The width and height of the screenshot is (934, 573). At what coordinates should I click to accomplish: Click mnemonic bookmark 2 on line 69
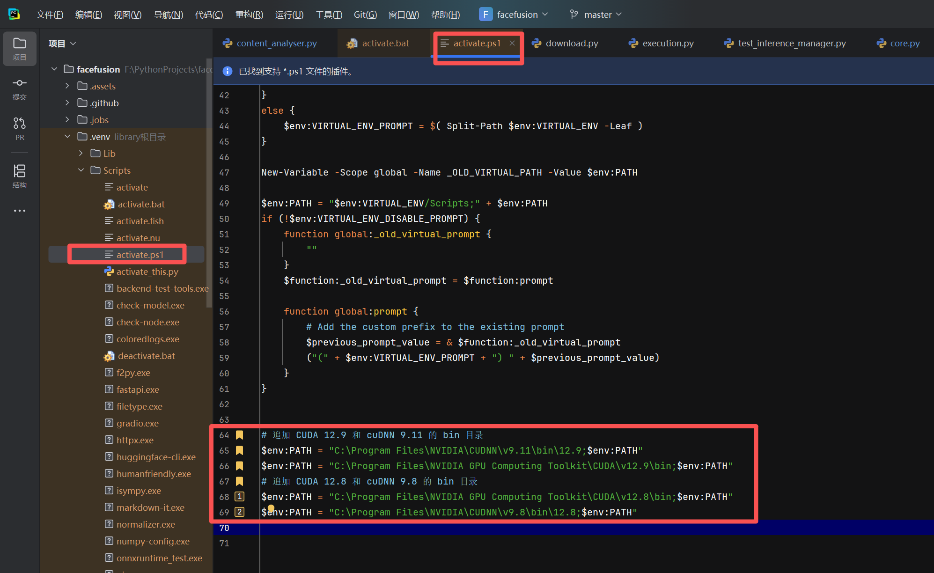pyautogui.click(x=239, y=512)
